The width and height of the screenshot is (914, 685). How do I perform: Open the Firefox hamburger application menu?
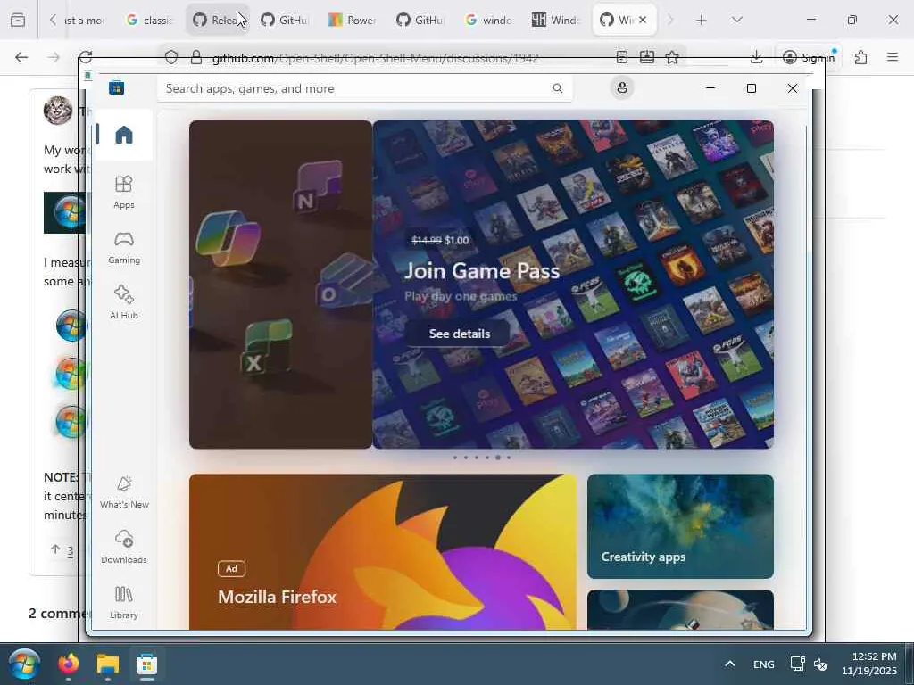click(x=892, y=57)
